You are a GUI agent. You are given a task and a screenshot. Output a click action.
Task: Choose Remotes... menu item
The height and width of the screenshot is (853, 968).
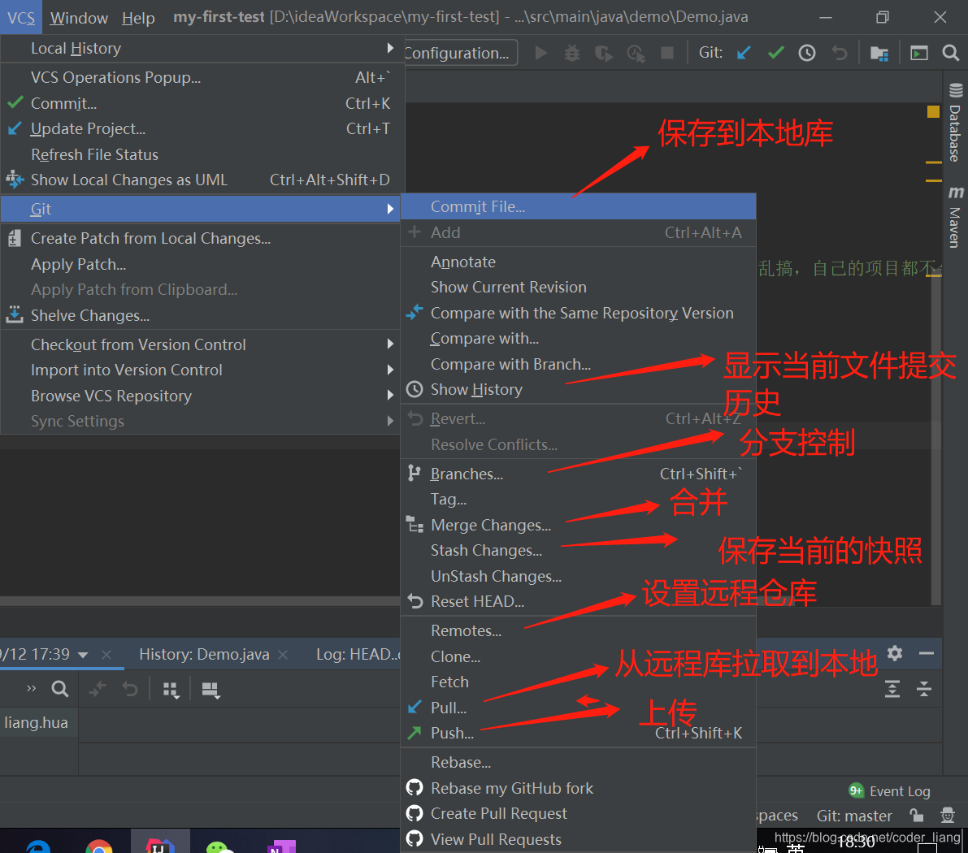579,630
